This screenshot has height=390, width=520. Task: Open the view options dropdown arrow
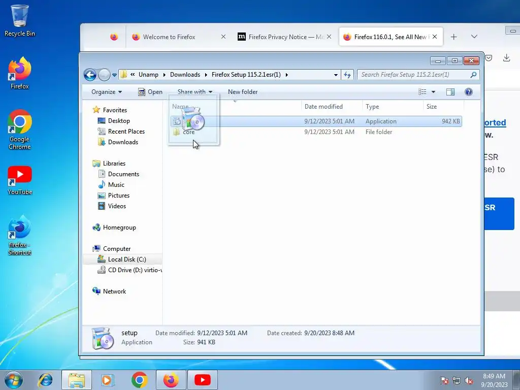[x=433, y=92]
